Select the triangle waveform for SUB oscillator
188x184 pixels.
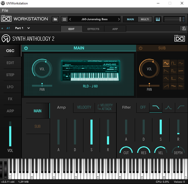pos(166,63)
